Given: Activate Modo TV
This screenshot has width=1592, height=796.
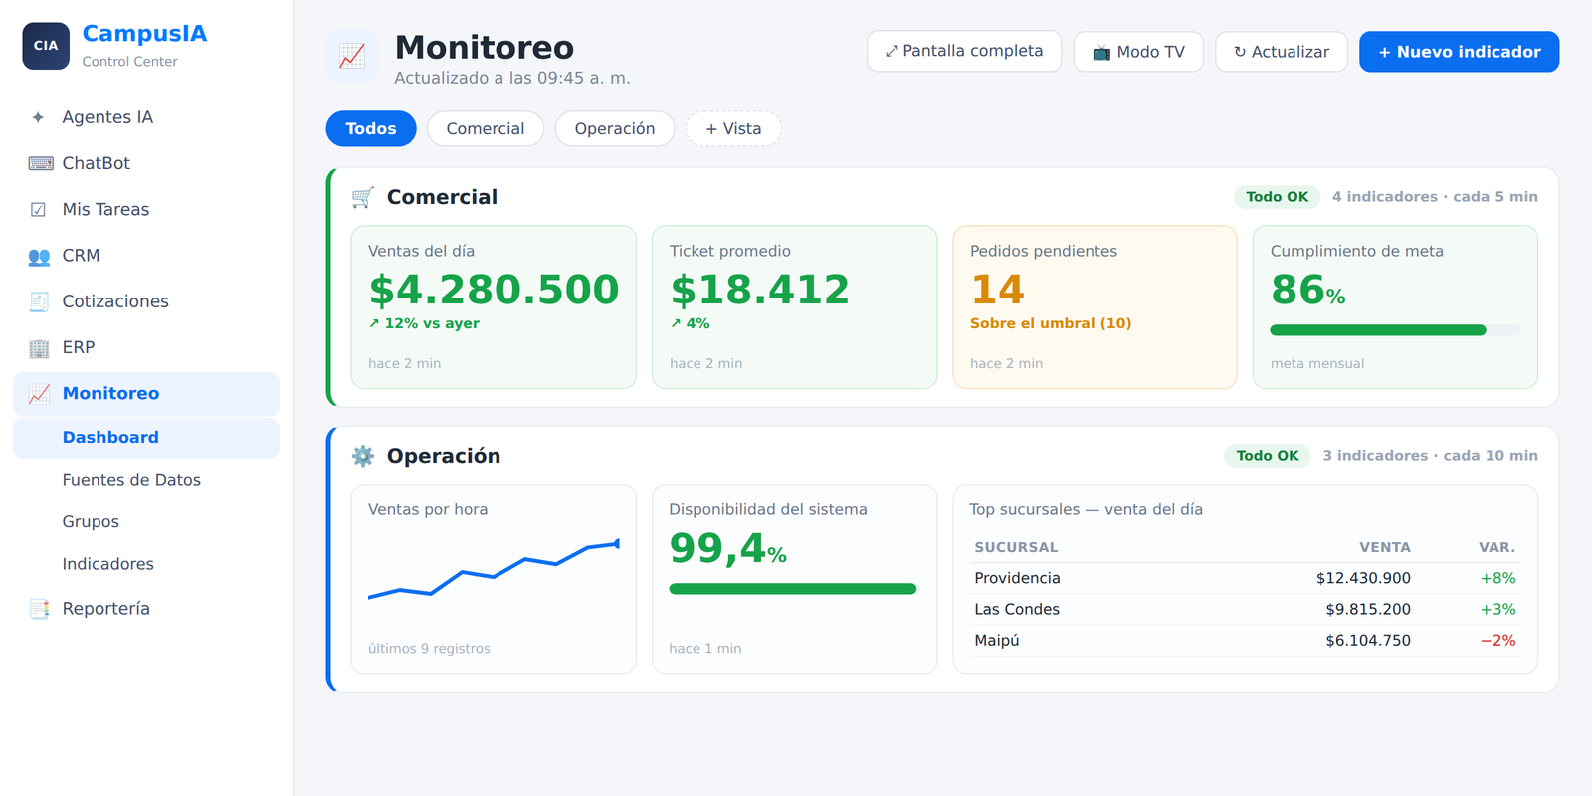Looking at the screenshot, I should coord(1138,52).
